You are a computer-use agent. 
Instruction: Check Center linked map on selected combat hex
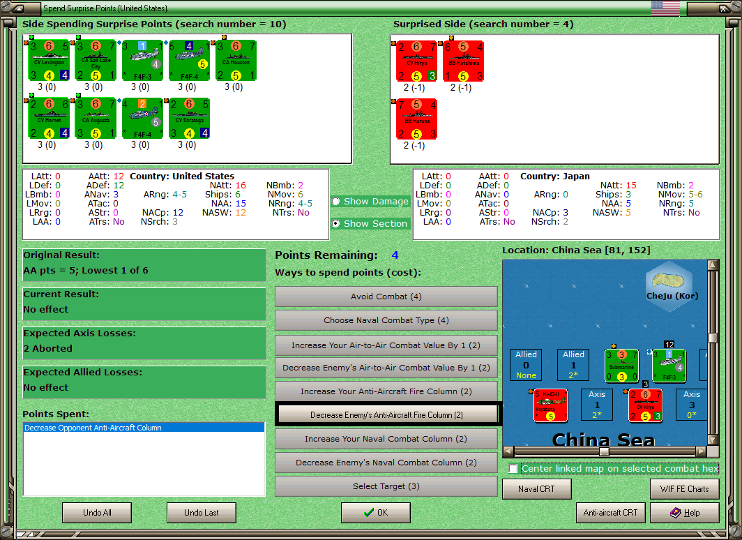(x=513, y=469)
